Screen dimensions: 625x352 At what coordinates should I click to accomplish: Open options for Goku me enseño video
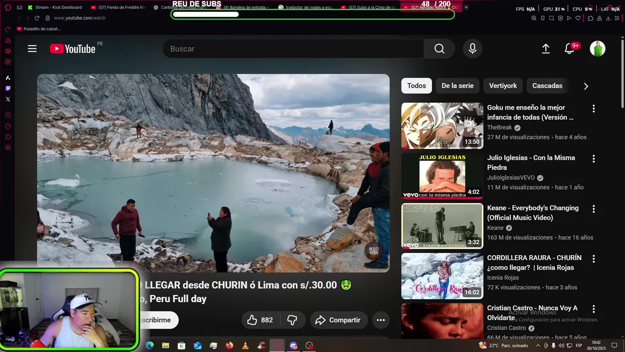click(594, 109)
